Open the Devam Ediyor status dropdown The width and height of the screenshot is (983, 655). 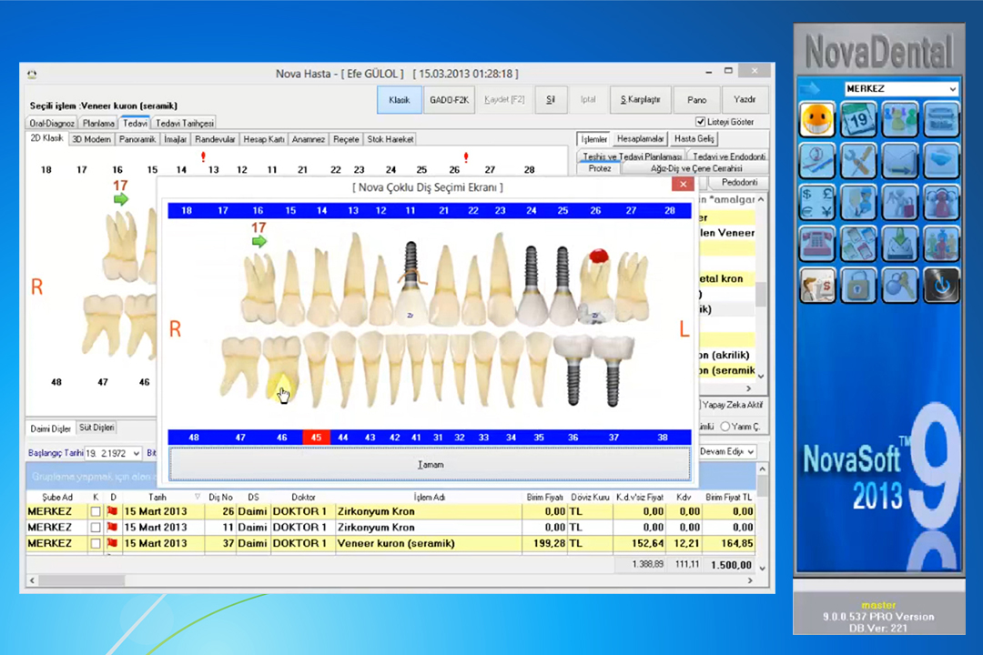pos(751,452)
